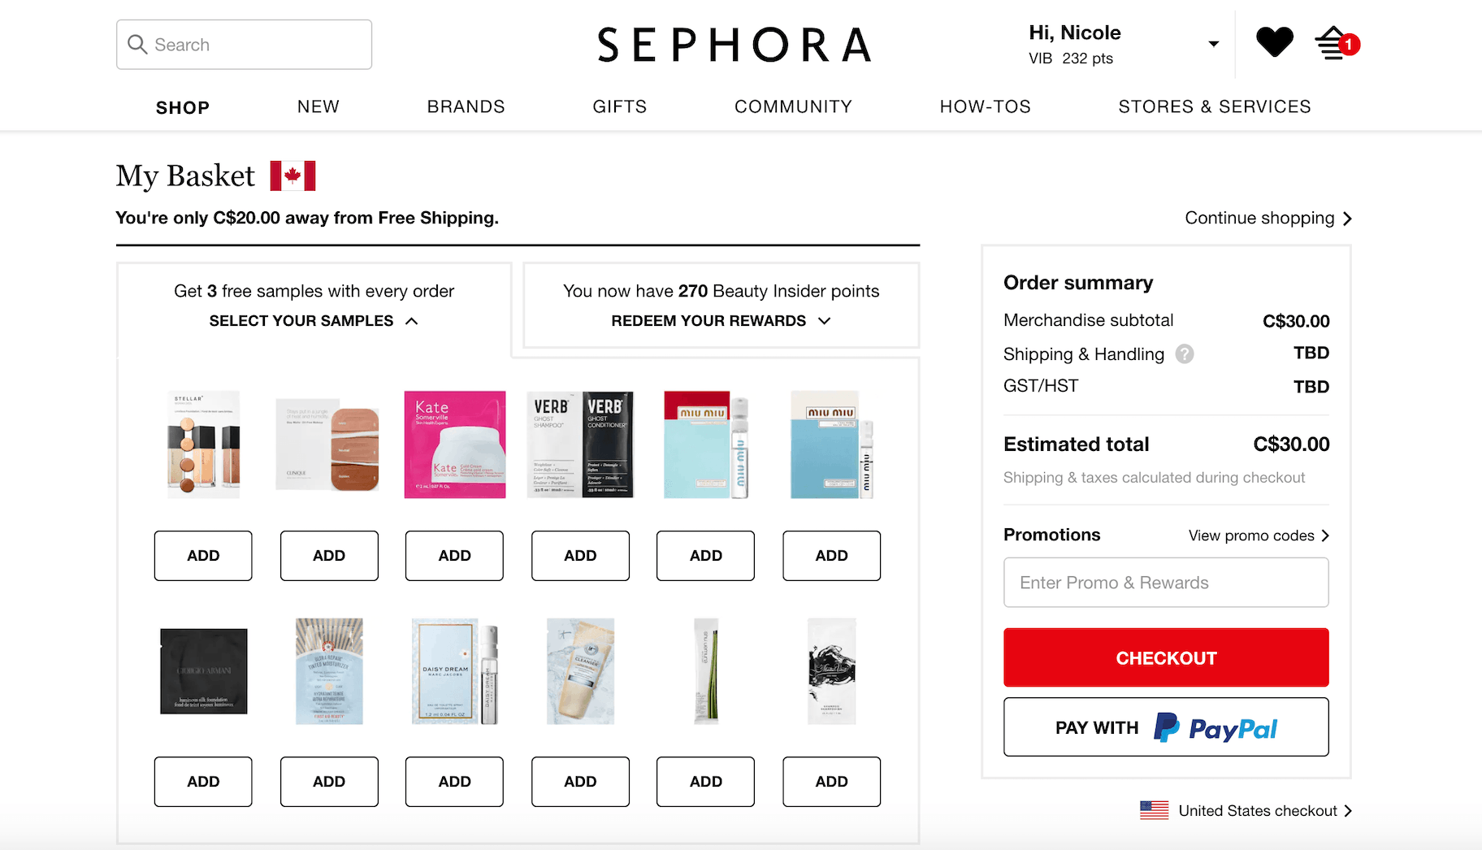The height and width of the screenshot is (850, 1482).
Task: Expand the Hi, Nicole account dropdown
Action: [1213, 44]
